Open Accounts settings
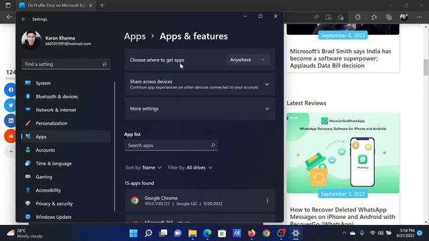 pyautogui.click(x=66, y=150)
